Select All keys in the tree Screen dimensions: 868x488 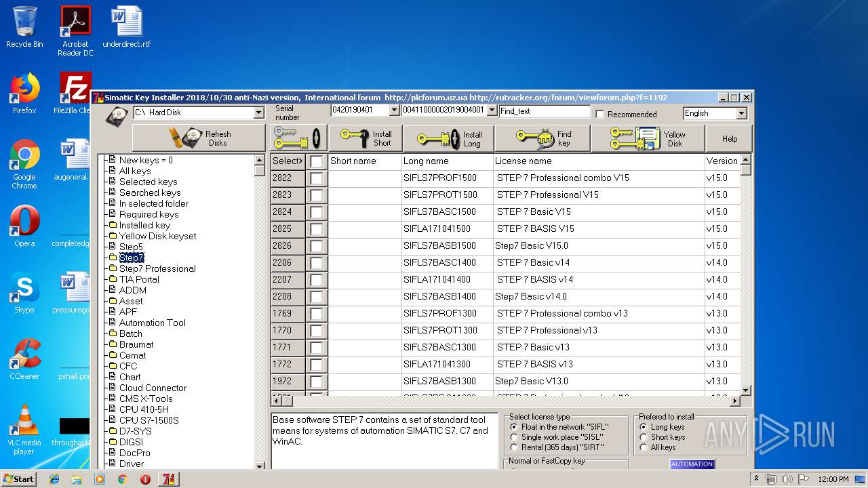click(135, 171)
